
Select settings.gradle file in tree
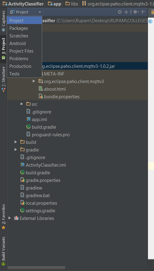[x=38, y=211]
